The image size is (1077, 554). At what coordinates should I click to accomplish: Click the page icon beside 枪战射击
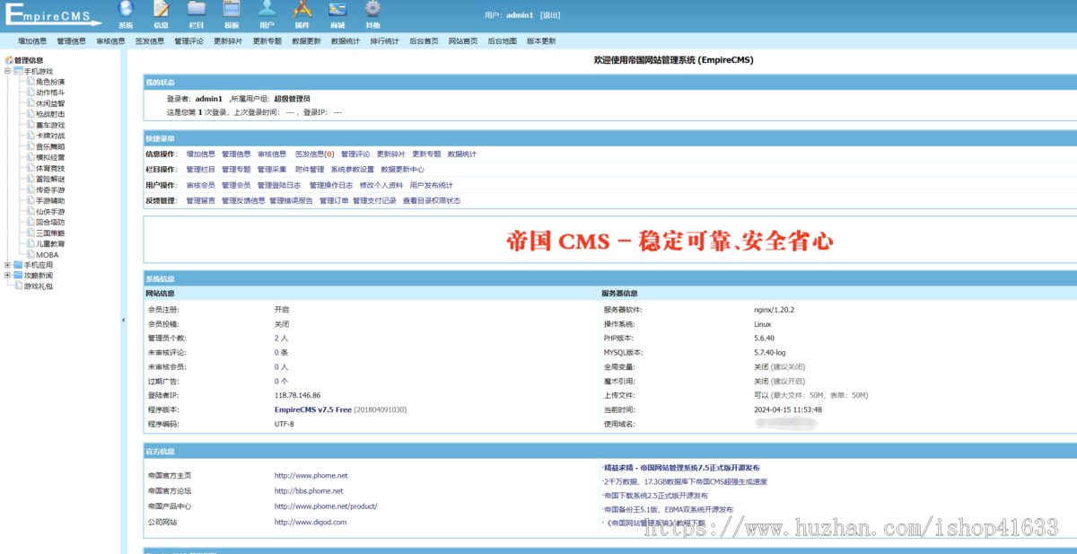coord(31,114)
